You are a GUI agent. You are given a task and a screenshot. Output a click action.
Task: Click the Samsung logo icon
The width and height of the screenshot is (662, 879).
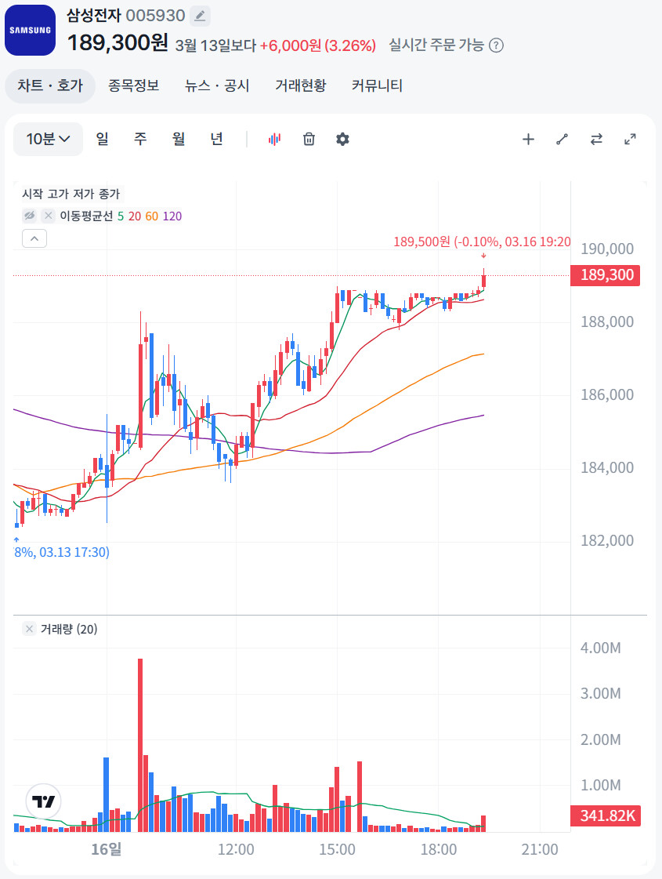coord(30,30)
